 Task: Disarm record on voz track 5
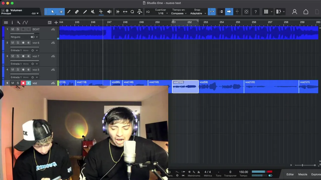[23, 83]
